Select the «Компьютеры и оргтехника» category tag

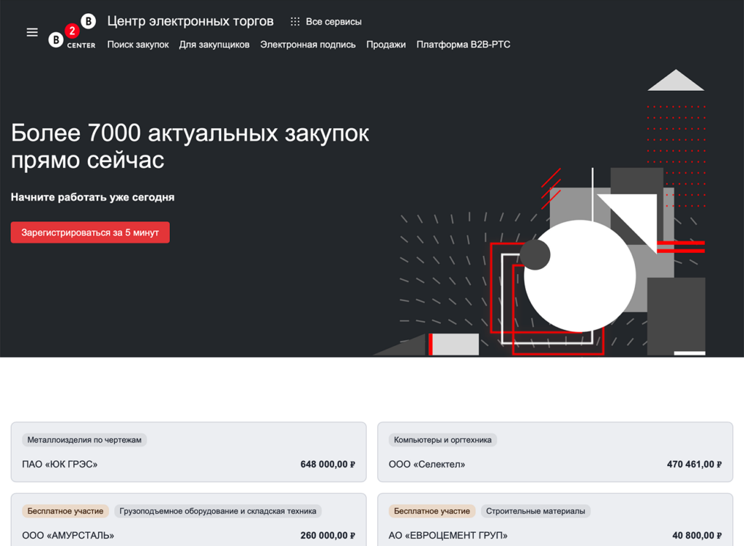coord(442,440)
